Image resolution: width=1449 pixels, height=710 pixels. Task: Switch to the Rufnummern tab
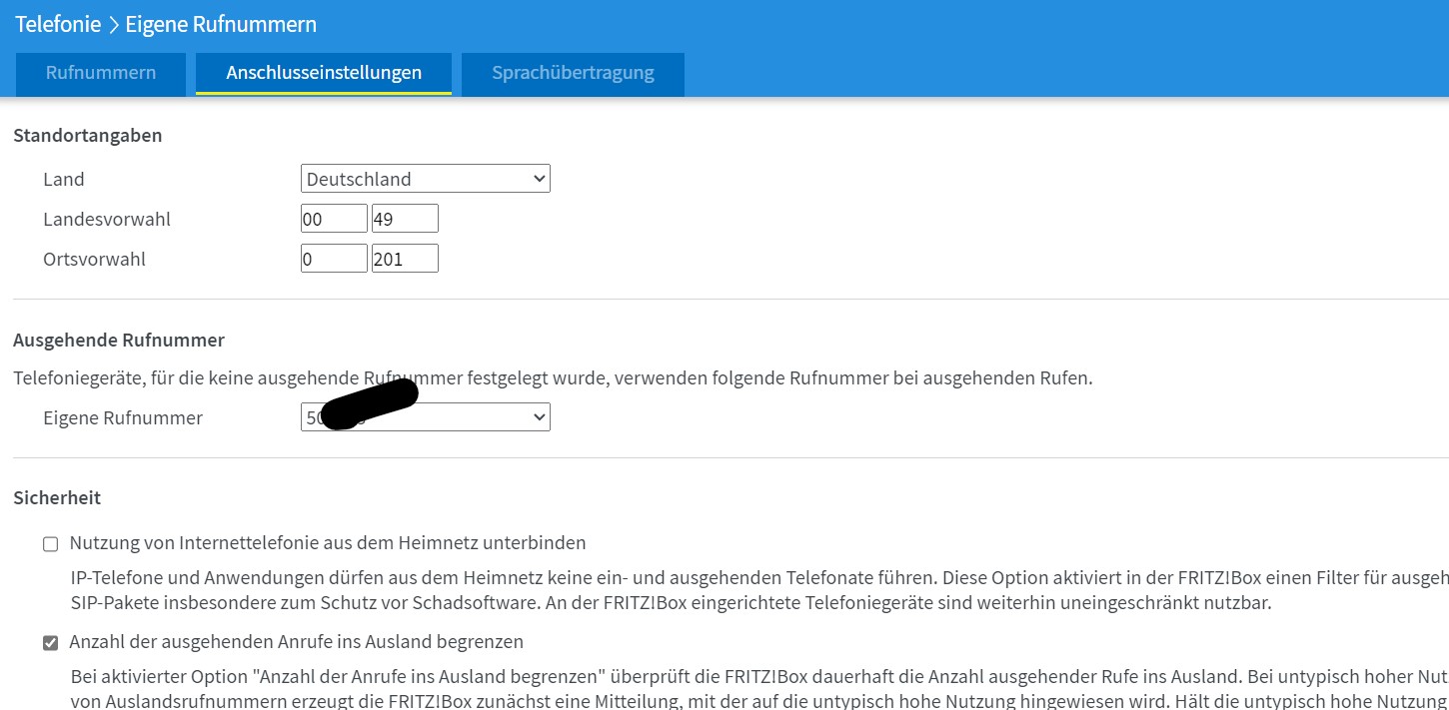pyautogui.click(x=99, y=72)
